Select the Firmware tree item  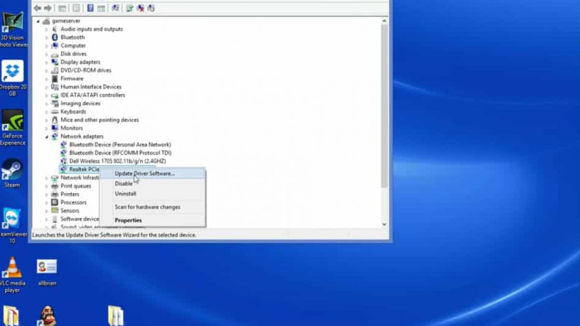(x=72, y=78)
